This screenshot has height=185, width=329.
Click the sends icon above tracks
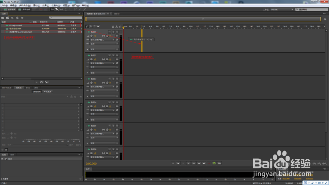[x=94, y=26]
